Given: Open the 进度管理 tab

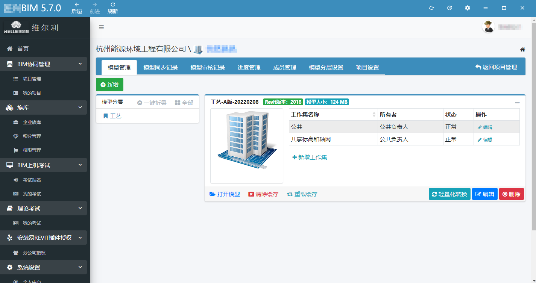Looking at the screenshot, I should coord(249,68).
